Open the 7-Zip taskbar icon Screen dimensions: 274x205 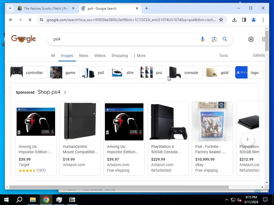tap(72, 200)
